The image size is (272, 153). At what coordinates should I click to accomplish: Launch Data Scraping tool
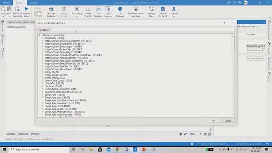[x=98, y=9]
